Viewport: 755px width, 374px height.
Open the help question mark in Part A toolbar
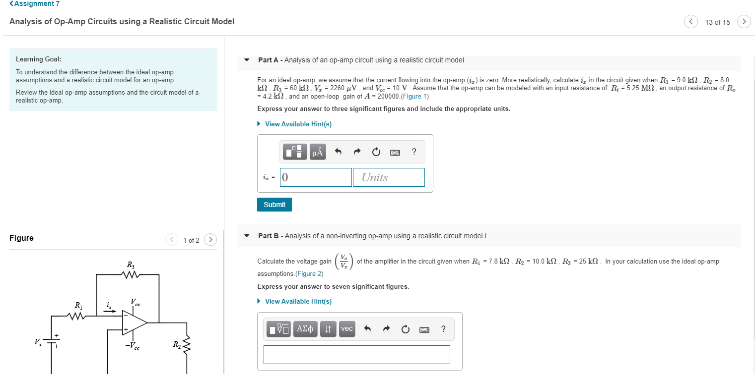pyautogui.click(x=414, y=152)
